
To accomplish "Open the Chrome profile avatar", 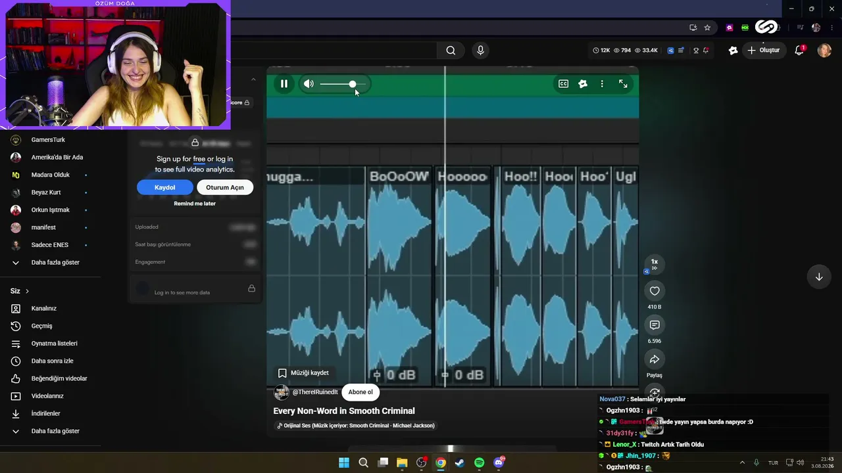I will pos(816,28).
